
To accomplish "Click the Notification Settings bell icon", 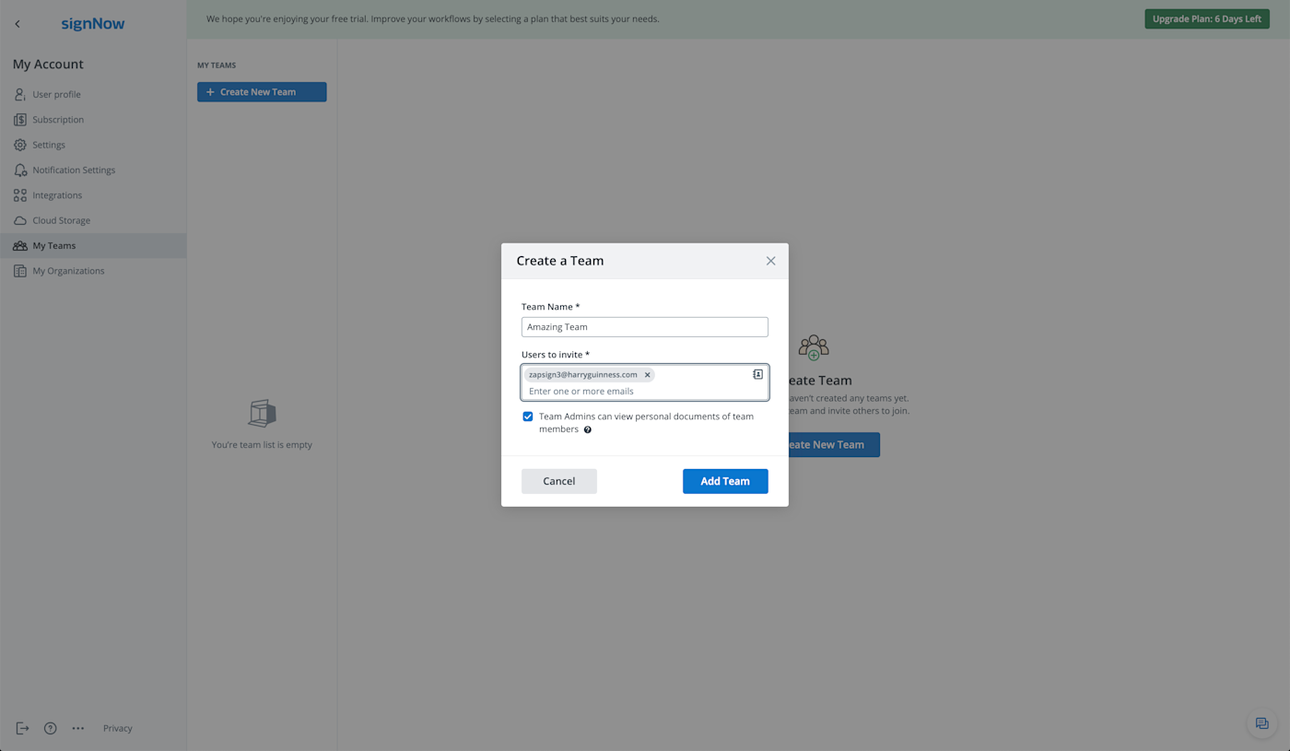I will pos(19,170).
